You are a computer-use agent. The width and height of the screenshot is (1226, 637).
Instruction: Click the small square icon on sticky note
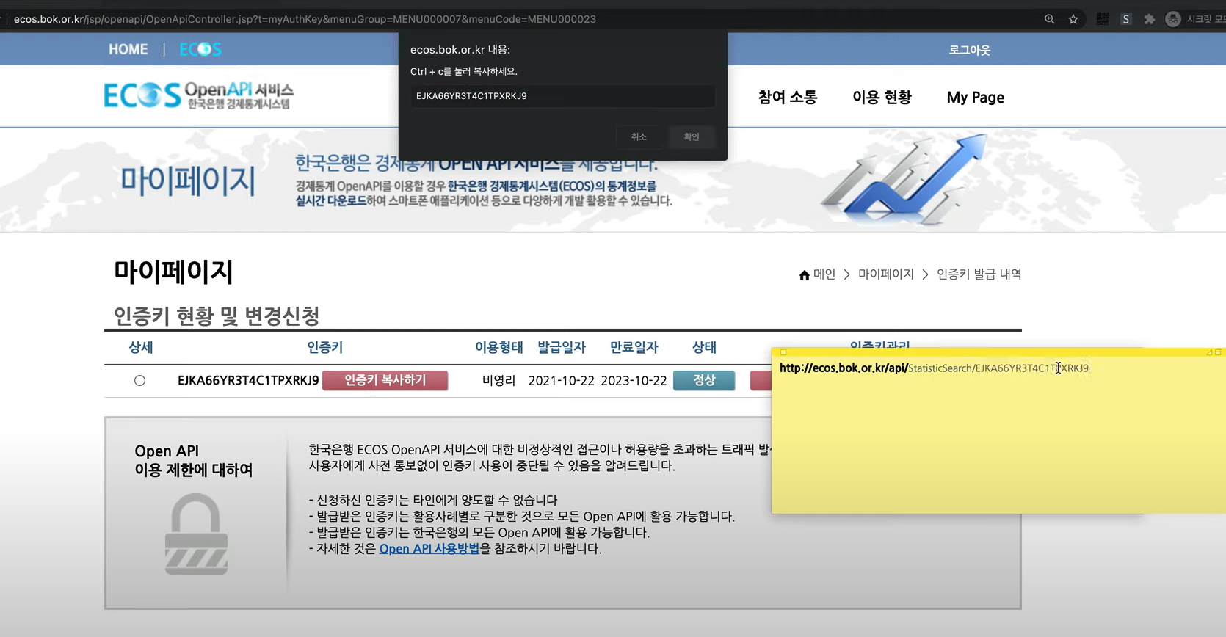pyautogui.click(x=783, y=352)
